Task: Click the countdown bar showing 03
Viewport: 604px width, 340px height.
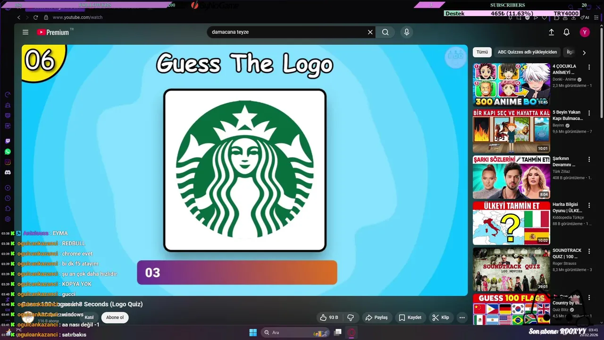Action: click(237, 272)
